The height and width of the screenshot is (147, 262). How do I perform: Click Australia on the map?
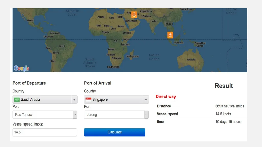coord(191,60)
